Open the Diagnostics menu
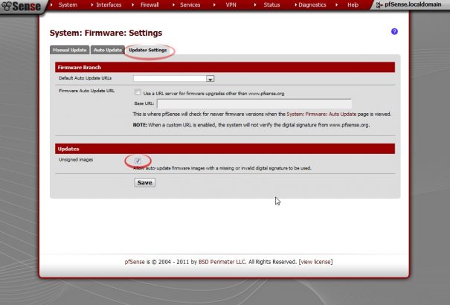 point(312,5)
